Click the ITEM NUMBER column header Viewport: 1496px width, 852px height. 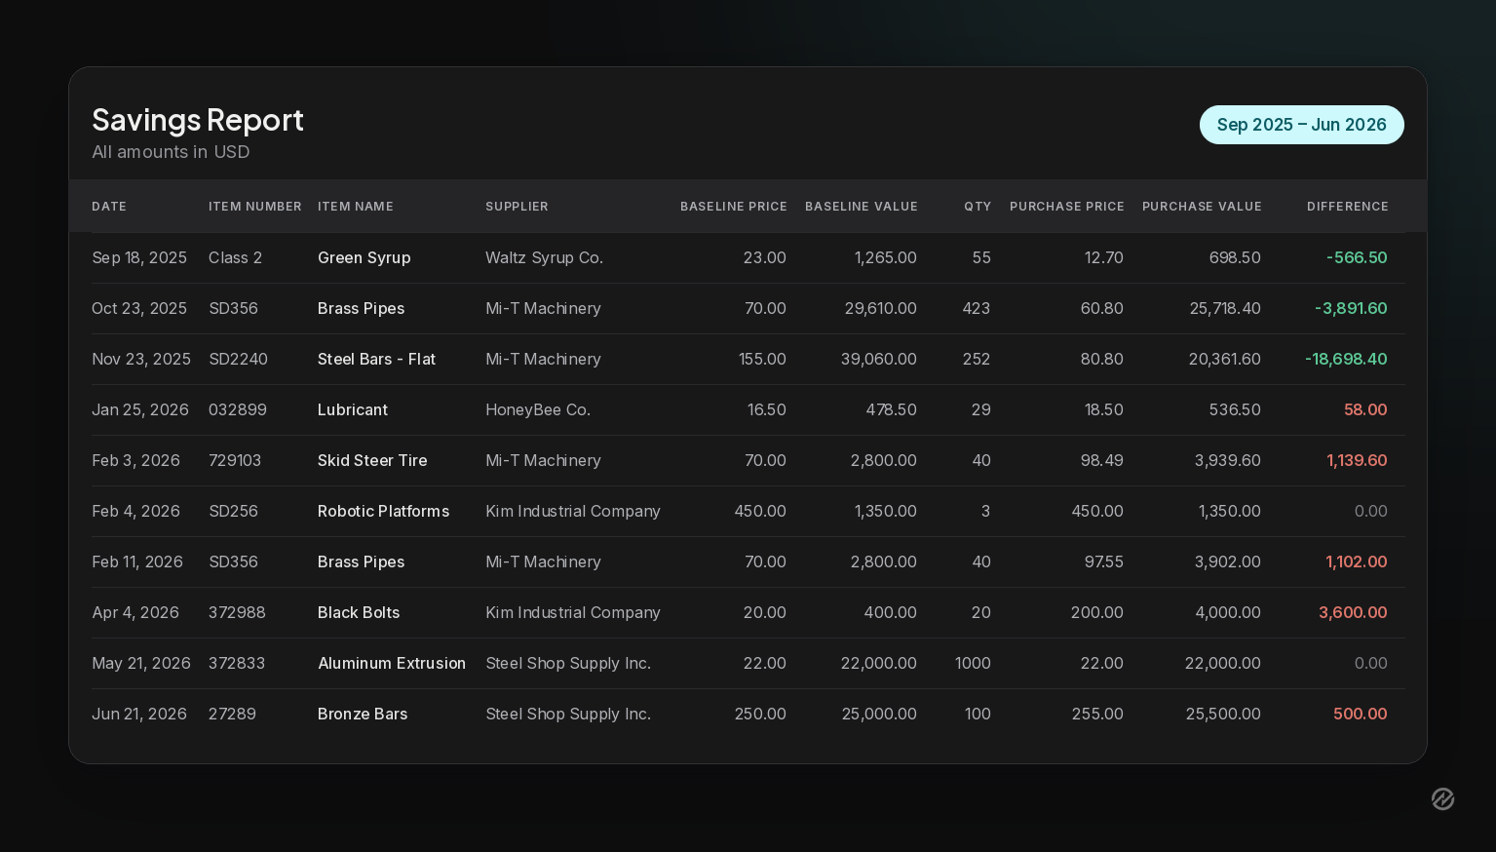tap(255, 207)
